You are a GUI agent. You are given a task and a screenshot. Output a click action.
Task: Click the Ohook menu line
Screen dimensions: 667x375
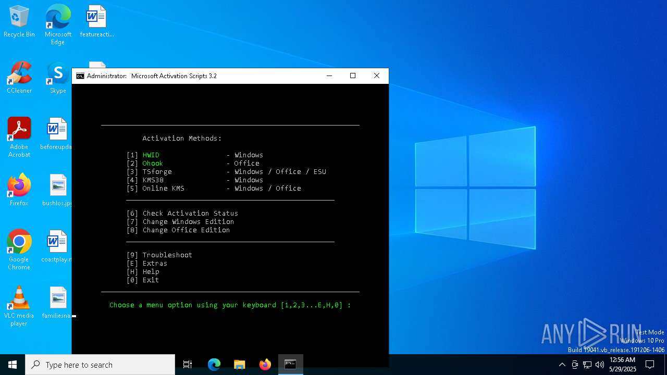193,164
